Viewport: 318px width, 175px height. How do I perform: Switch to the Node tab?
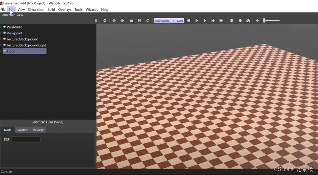(8, 130)
